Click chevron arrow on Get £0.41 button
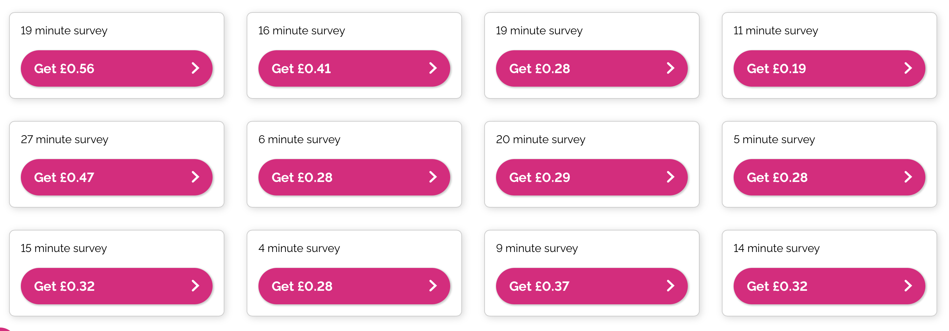The width and height of the screenshot is (949, 331). 433,68
